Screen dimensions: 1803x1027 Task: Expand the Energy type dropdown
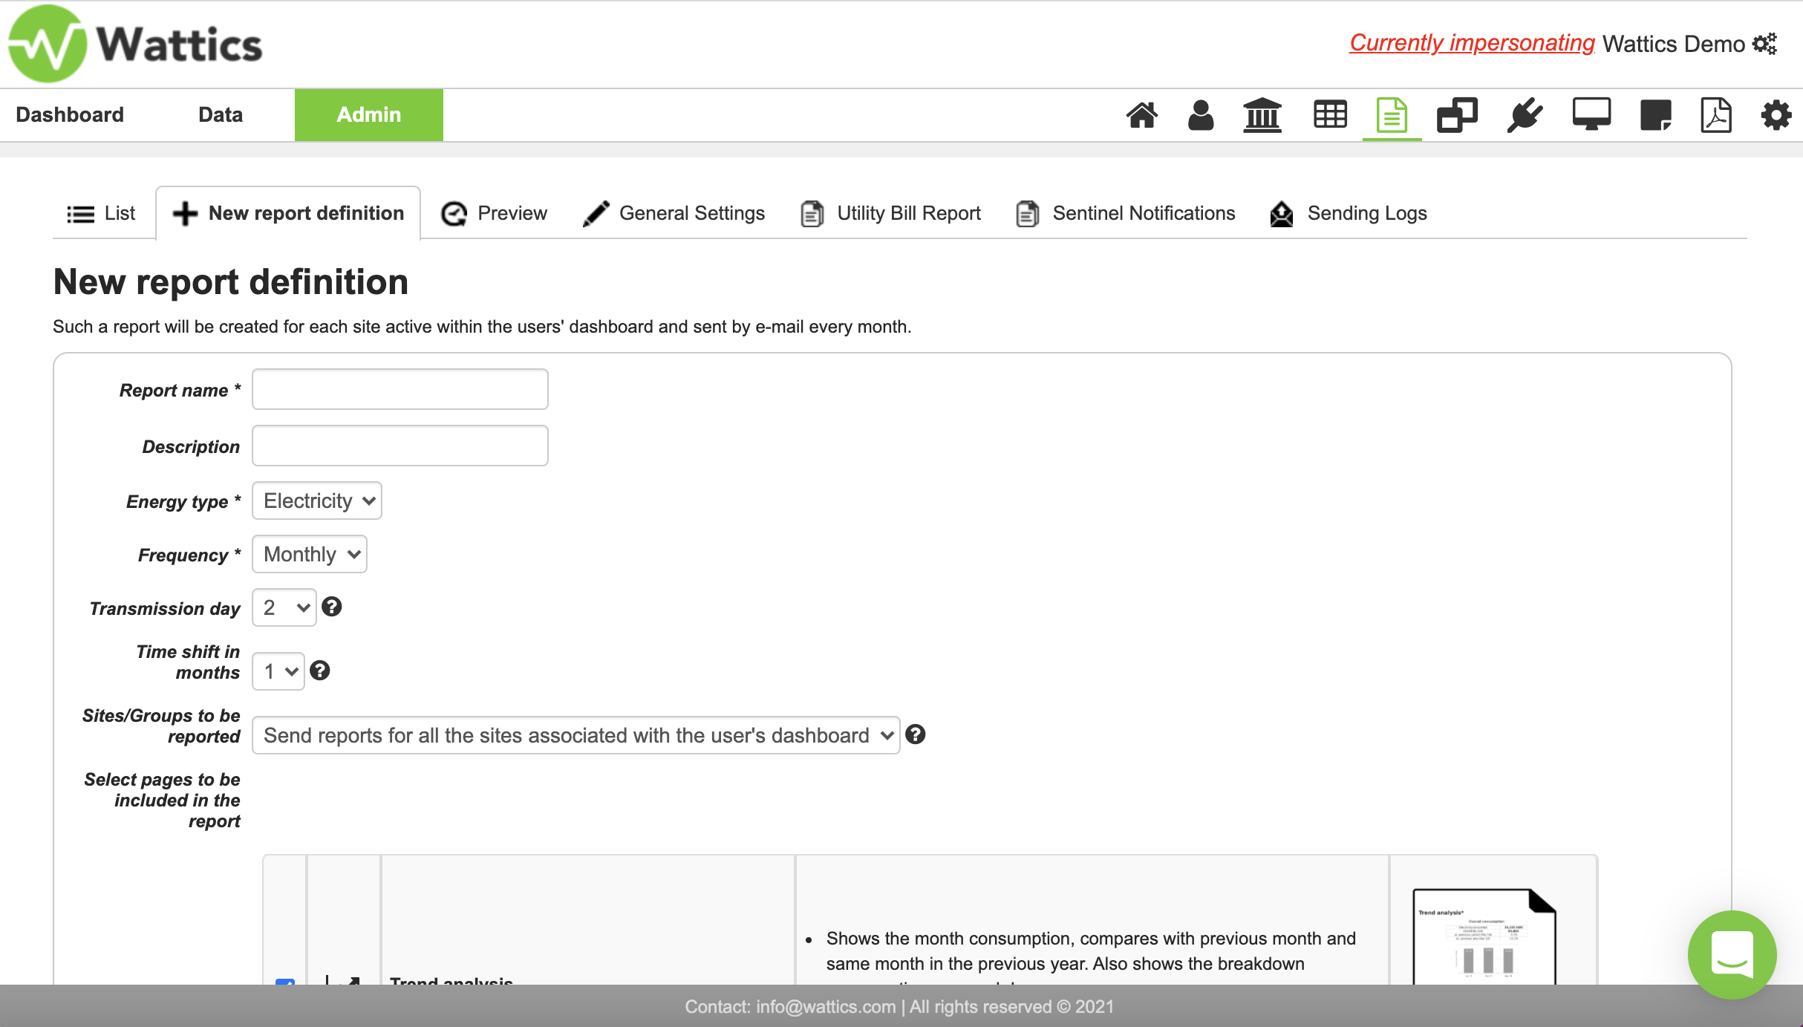pos(317,501)
